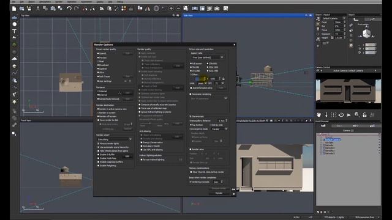Open the Render what Everything dropdown
Image resolution: width=392 pixels, height=220 pixels.
(115, 139)
